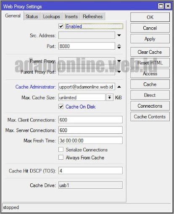Click the Cache Administrator email field

click(87, 87)
